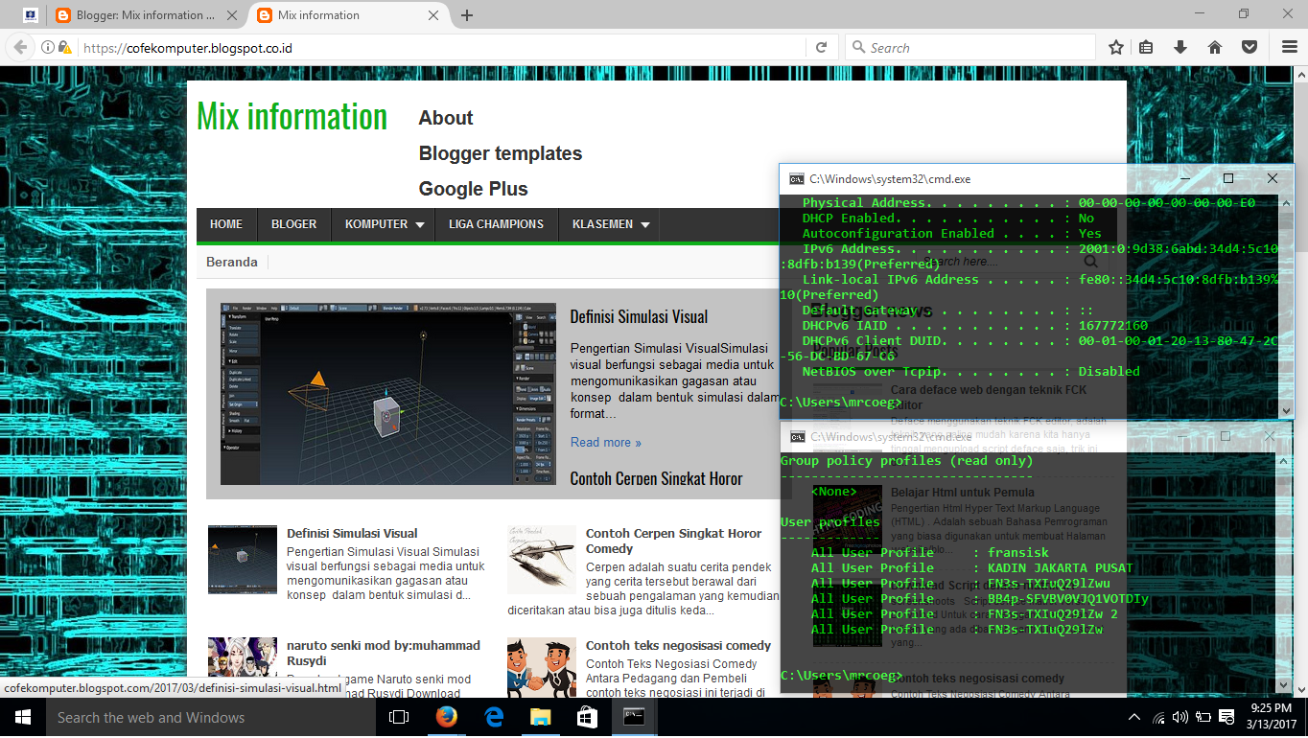
Task: Switch to the pinned first tab
Action: [x=31, y=15]
